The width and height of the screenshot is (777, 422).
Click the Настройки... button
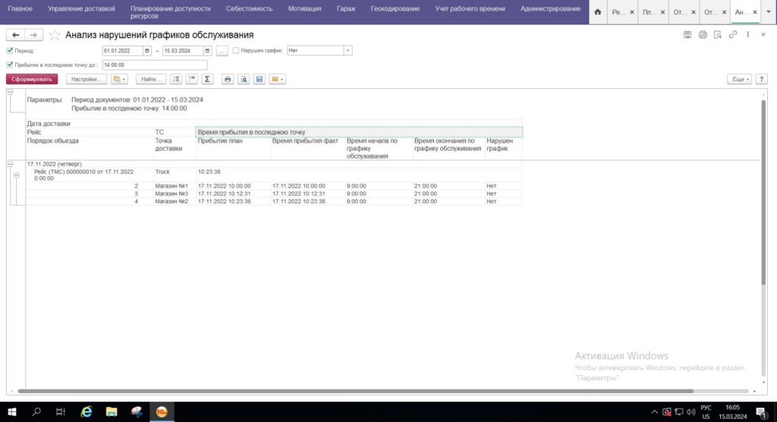(x=85, y=79)
